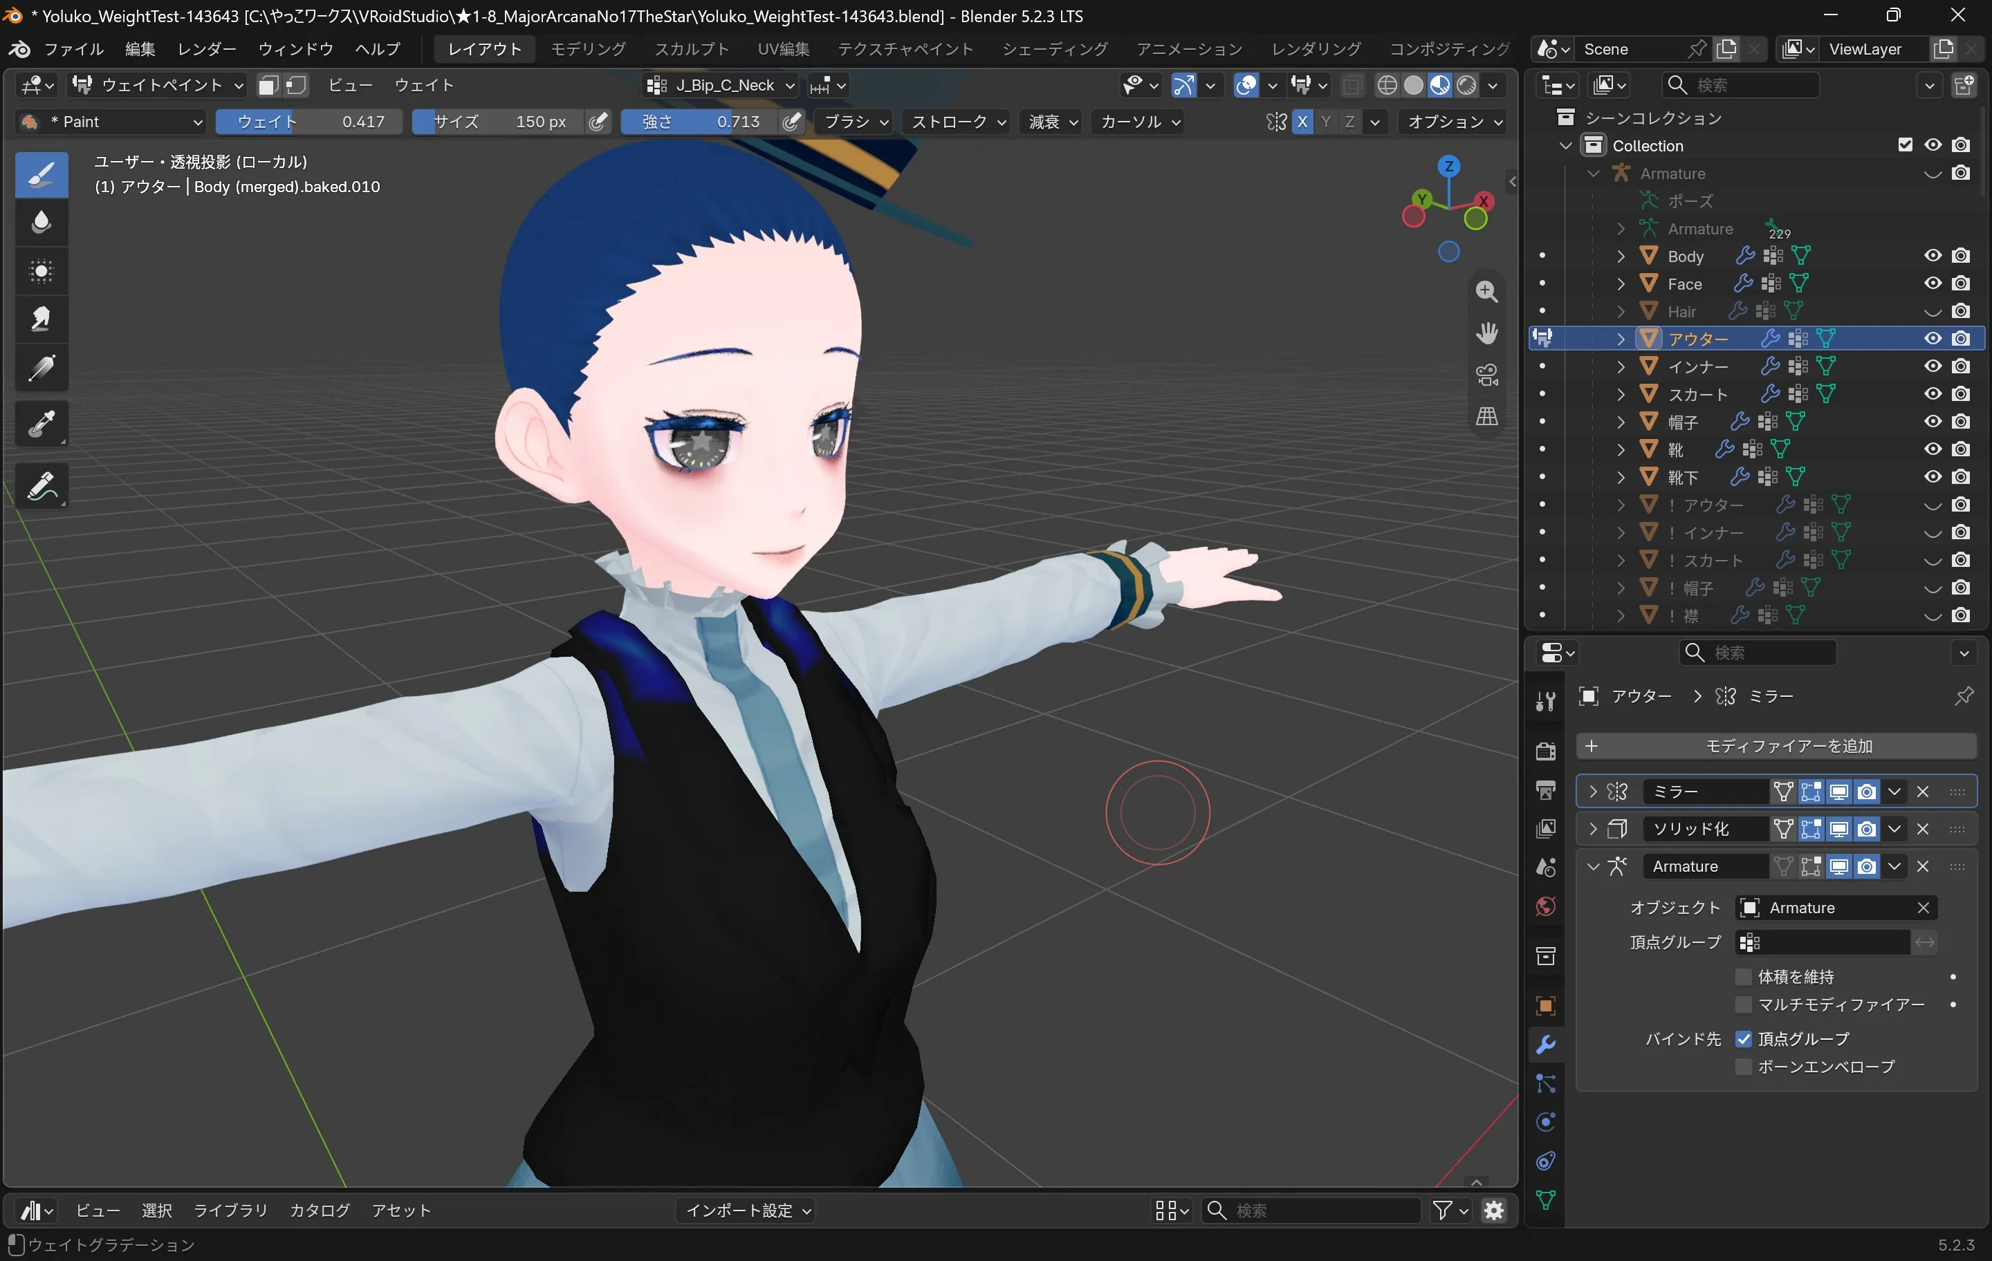
Task: Toggle the camera view icon
Action: (x=1486, y=375)
